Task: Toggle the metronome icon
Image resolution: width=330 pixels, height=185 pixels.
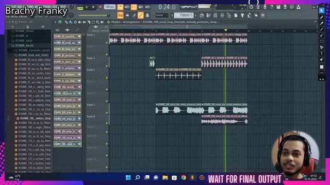Action: click(120, 7)
